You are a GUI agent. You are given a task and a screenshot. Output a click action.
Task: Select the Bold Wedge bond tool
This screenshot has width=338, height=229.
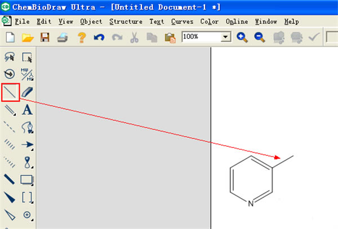tap(10, 197)
